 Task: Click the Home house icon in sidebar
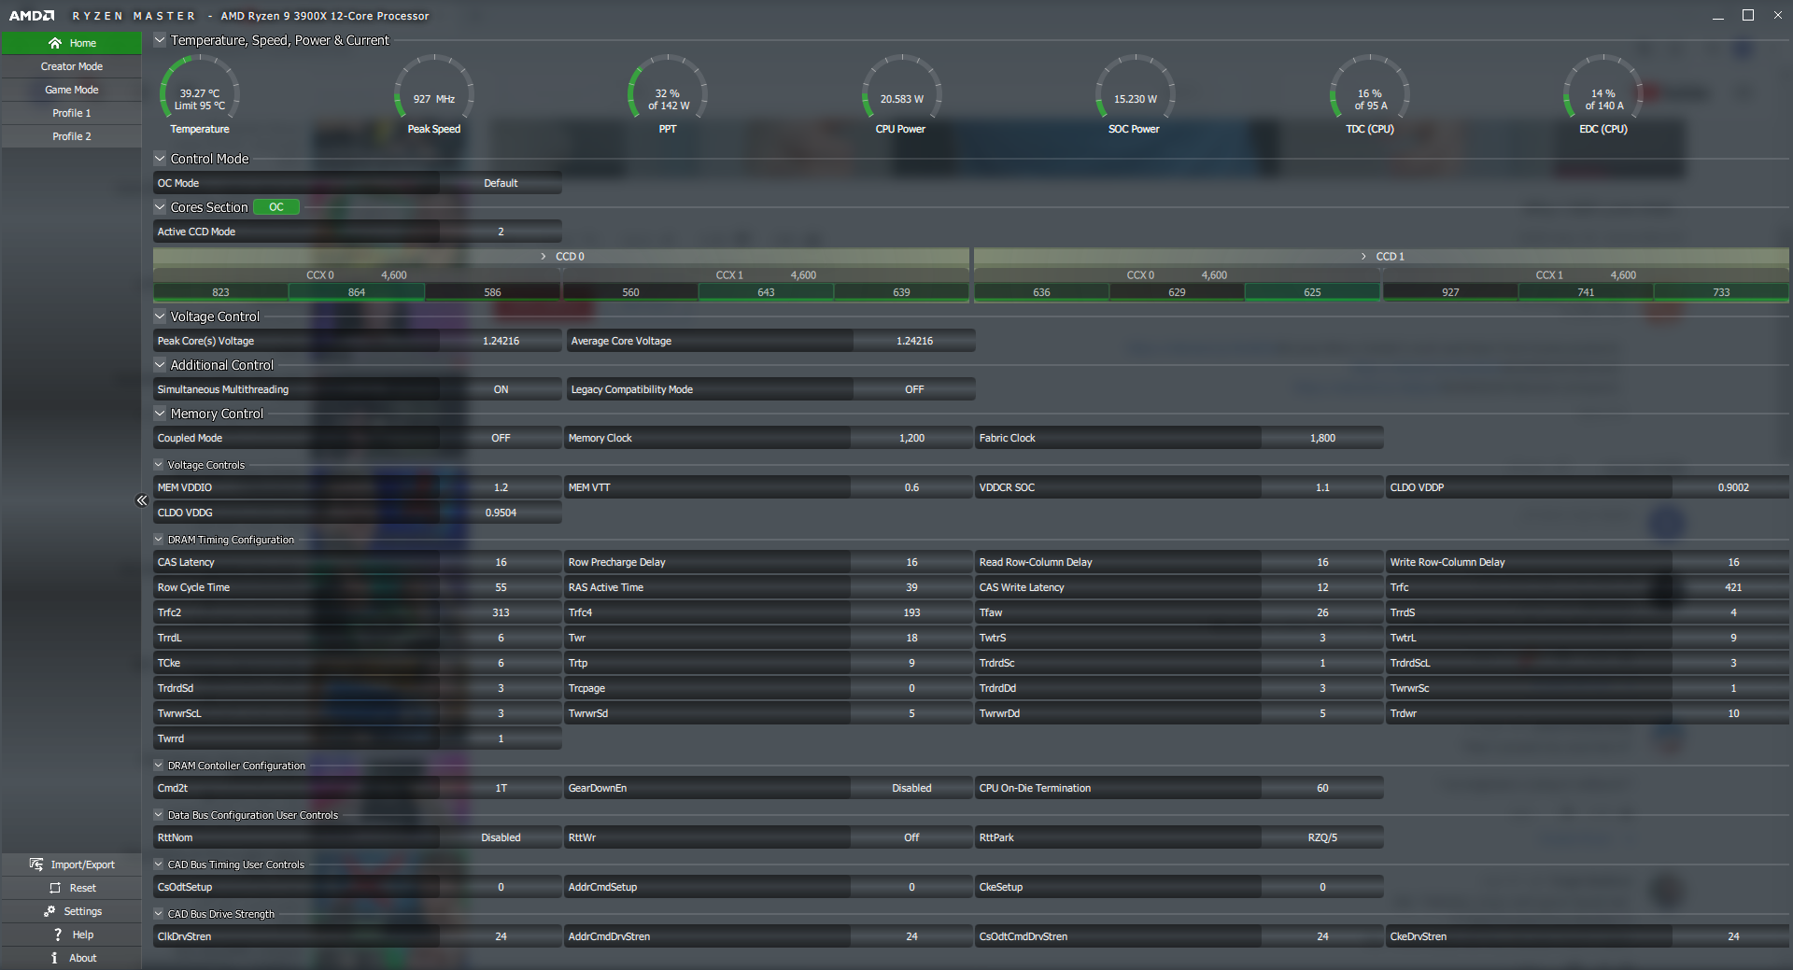[x=55, y=43]
